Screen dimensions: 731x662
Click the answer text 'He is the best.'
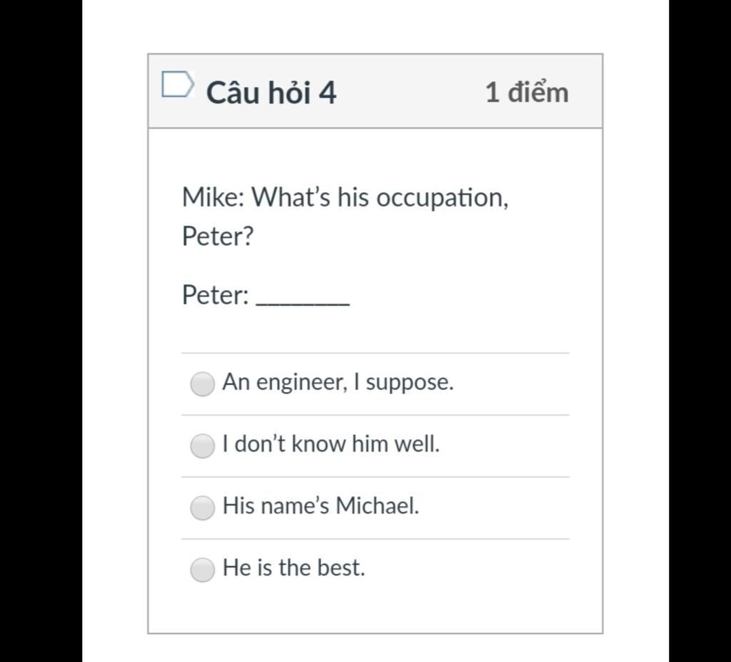click(293, 568)
